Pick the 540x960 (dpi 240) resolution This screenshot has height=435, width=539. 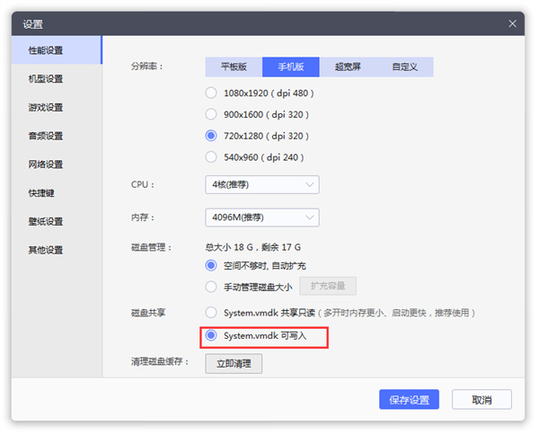(211, 156)
